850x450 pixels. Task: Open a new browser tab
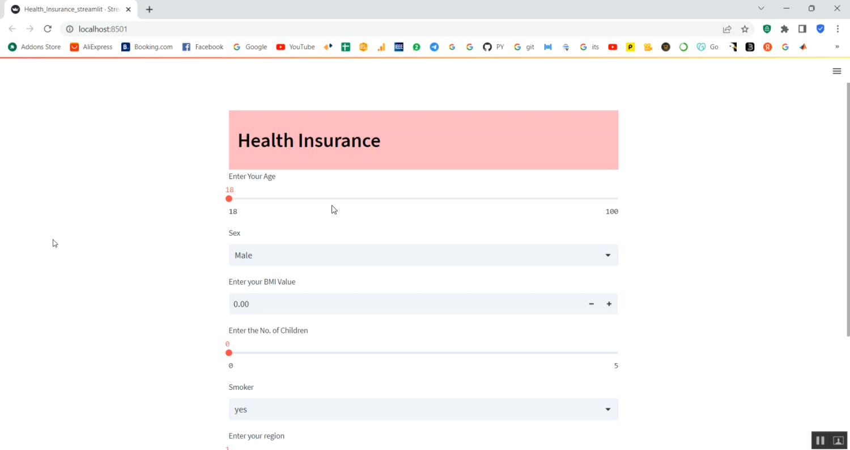pyautogui.click(x=150, y=9)
